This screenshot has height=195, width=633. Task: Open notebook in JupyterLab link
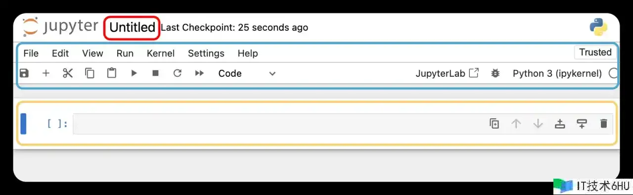tap(447, 73)
